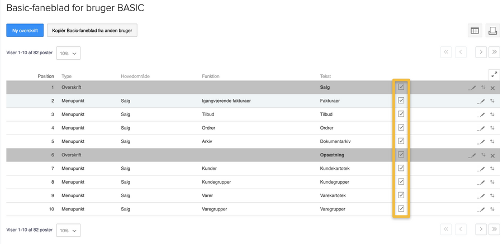Click the Ny overskrift button
Viewport: 503px width, 244px height.
pyautogui.click(x=25, y=31)
